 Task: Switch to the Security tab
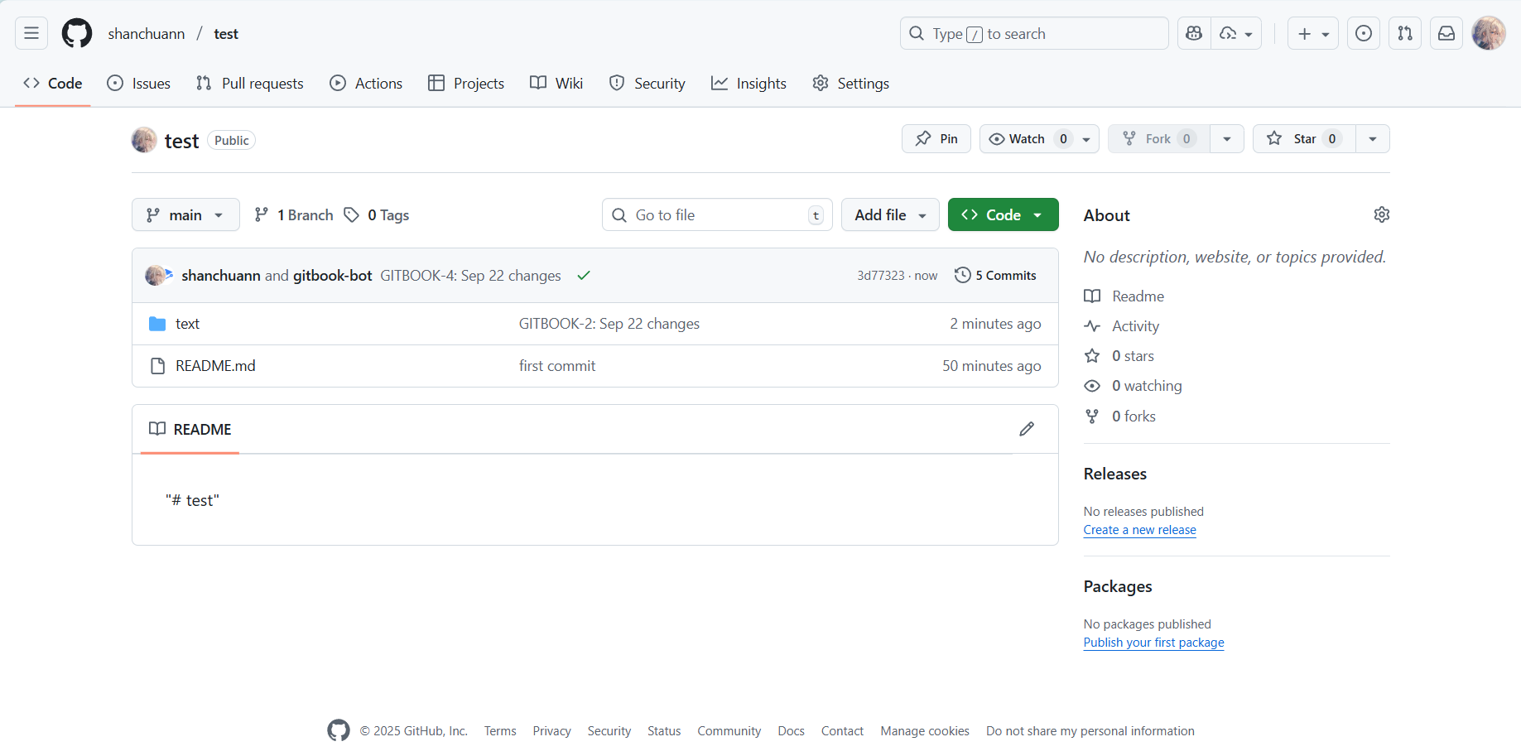647,83
